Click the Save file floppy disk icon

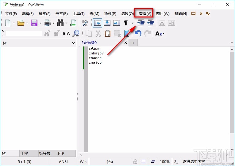34,23
